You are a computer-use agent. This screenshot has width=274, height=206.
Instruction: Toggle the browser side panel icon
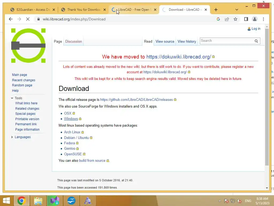pyautogui.click(x=246, y=19)
